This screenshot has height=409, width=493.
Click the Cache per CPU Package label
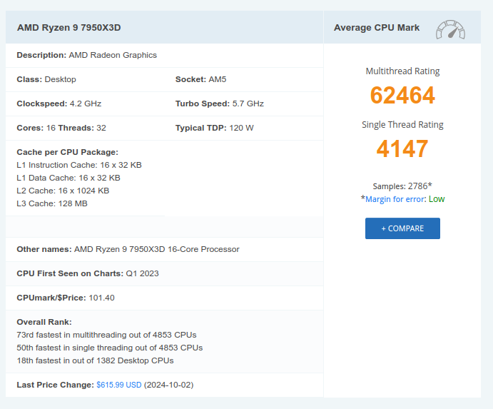pos(67,152)
